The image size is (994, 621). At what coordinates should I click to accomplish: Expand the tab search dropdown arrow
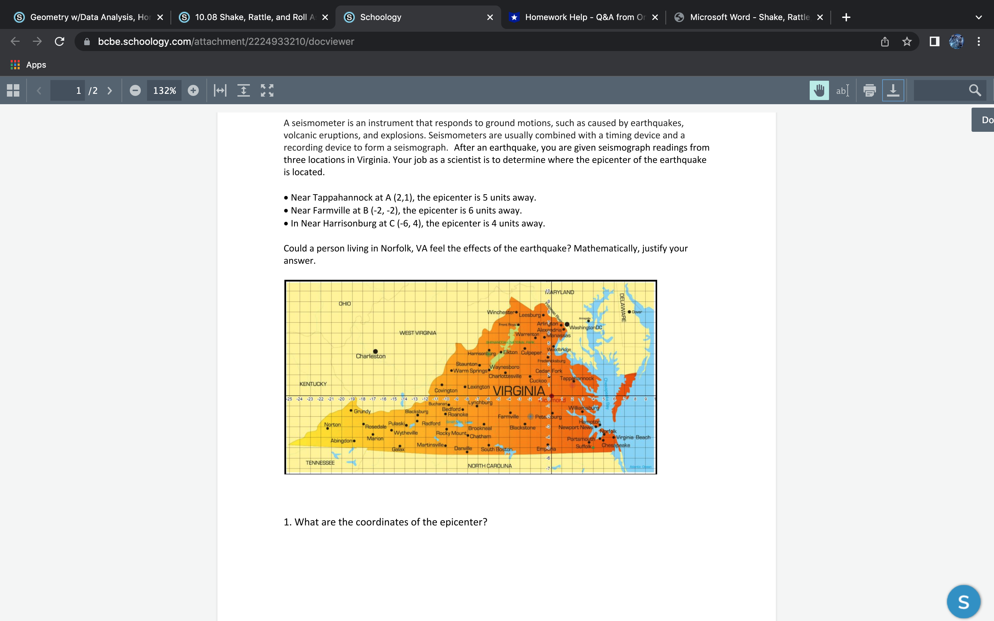978,17
